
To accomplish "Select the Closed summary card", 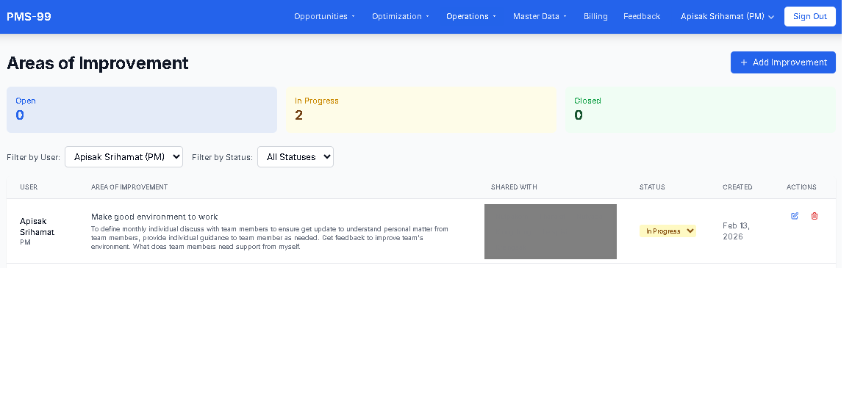I will [x=700, y=109].
